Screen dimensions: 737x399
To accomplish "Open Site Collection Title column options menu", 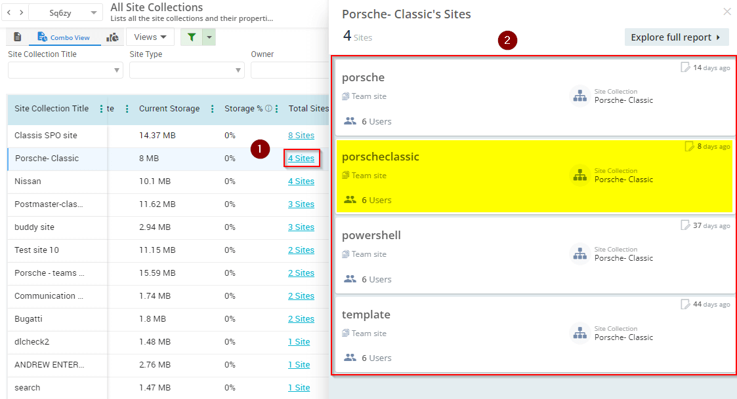I will coord(100,109).
